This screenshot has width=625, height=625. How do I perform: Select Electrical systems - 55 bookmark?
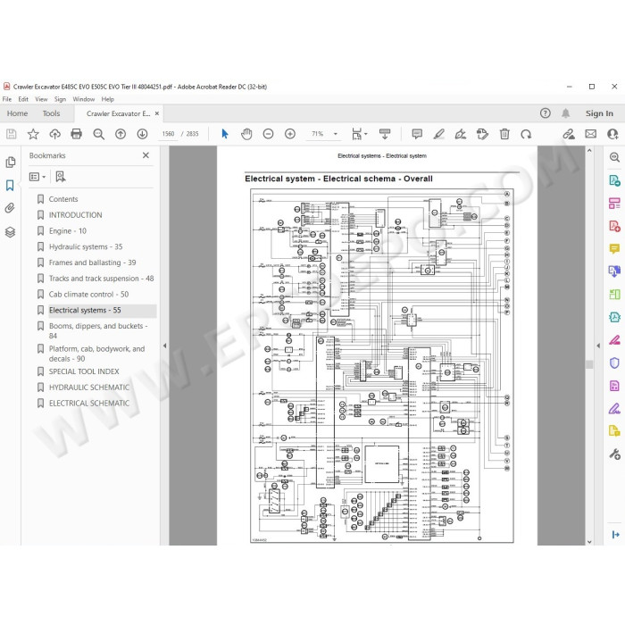[85, 311]
